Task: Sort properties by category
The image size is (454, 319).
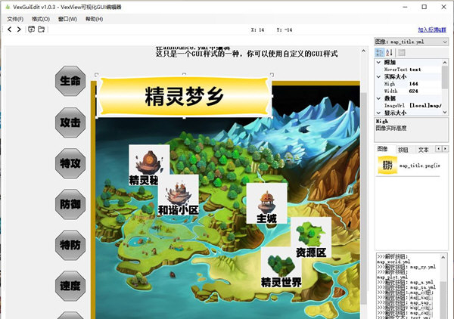Action: 380,52
